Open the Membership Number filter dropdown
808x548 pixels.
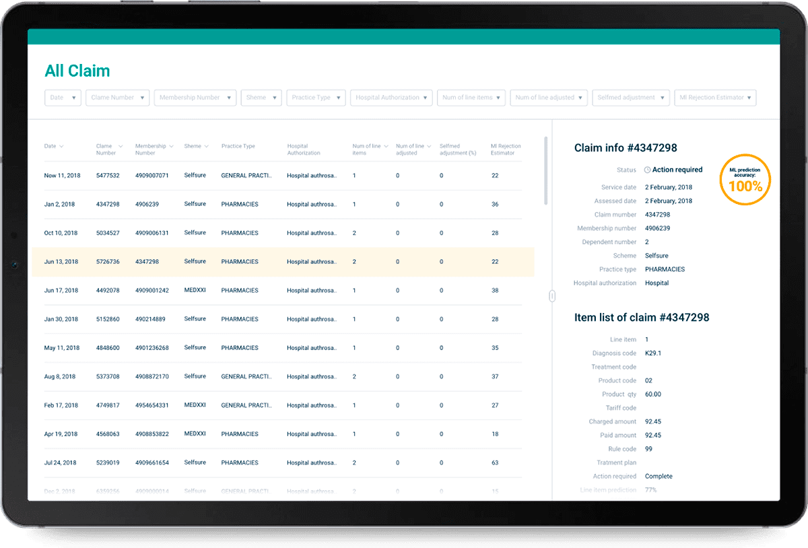point(195,98)
